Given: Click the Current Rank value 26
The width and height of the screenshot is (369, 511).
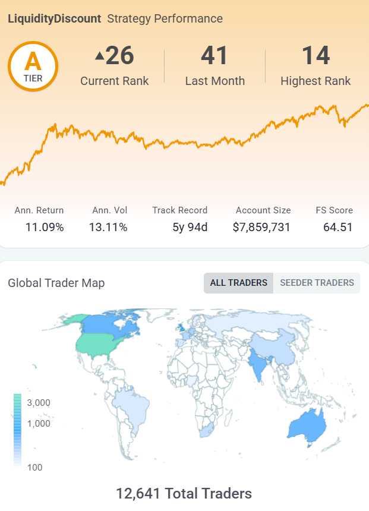Looking at the screenshot, I should (x=120, y=56).
